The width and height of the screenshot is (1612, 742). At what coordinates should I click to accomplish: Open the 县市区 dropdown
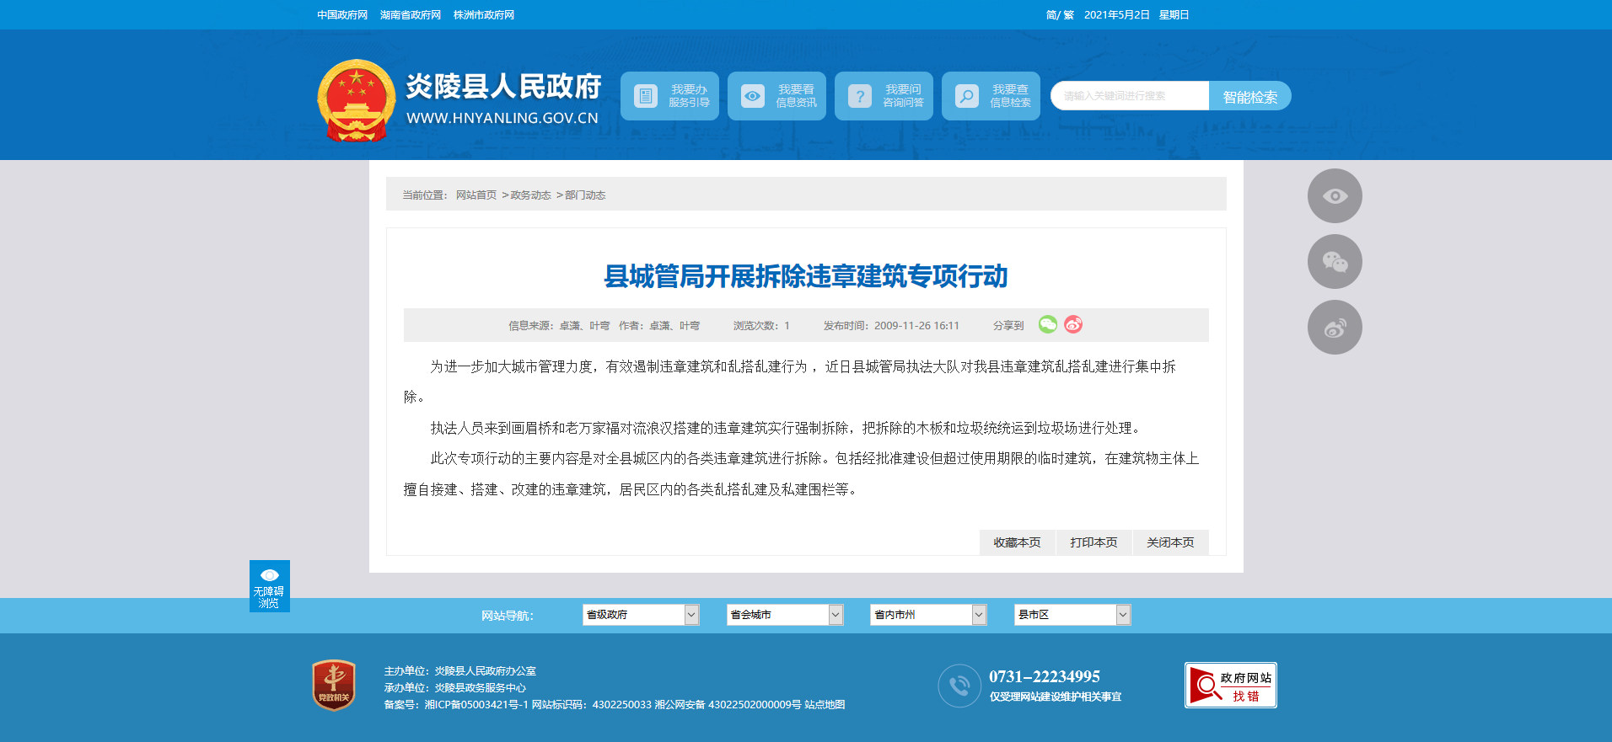coord(1072,615)
